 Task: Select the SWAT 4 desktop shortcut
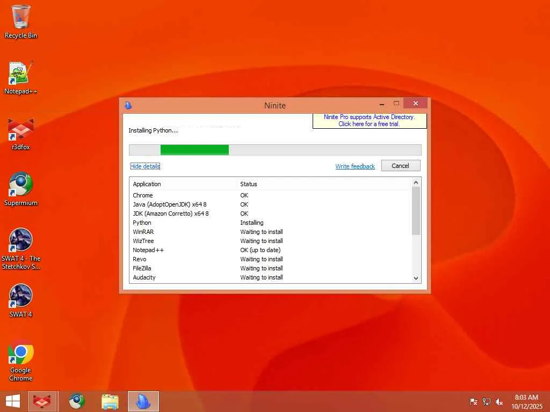pyautogui.click(x=21, y=300)
